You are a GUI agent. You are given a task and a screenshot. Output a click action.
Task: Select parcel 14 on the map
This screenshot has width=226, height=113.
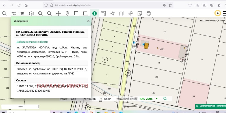pos(164,32)
